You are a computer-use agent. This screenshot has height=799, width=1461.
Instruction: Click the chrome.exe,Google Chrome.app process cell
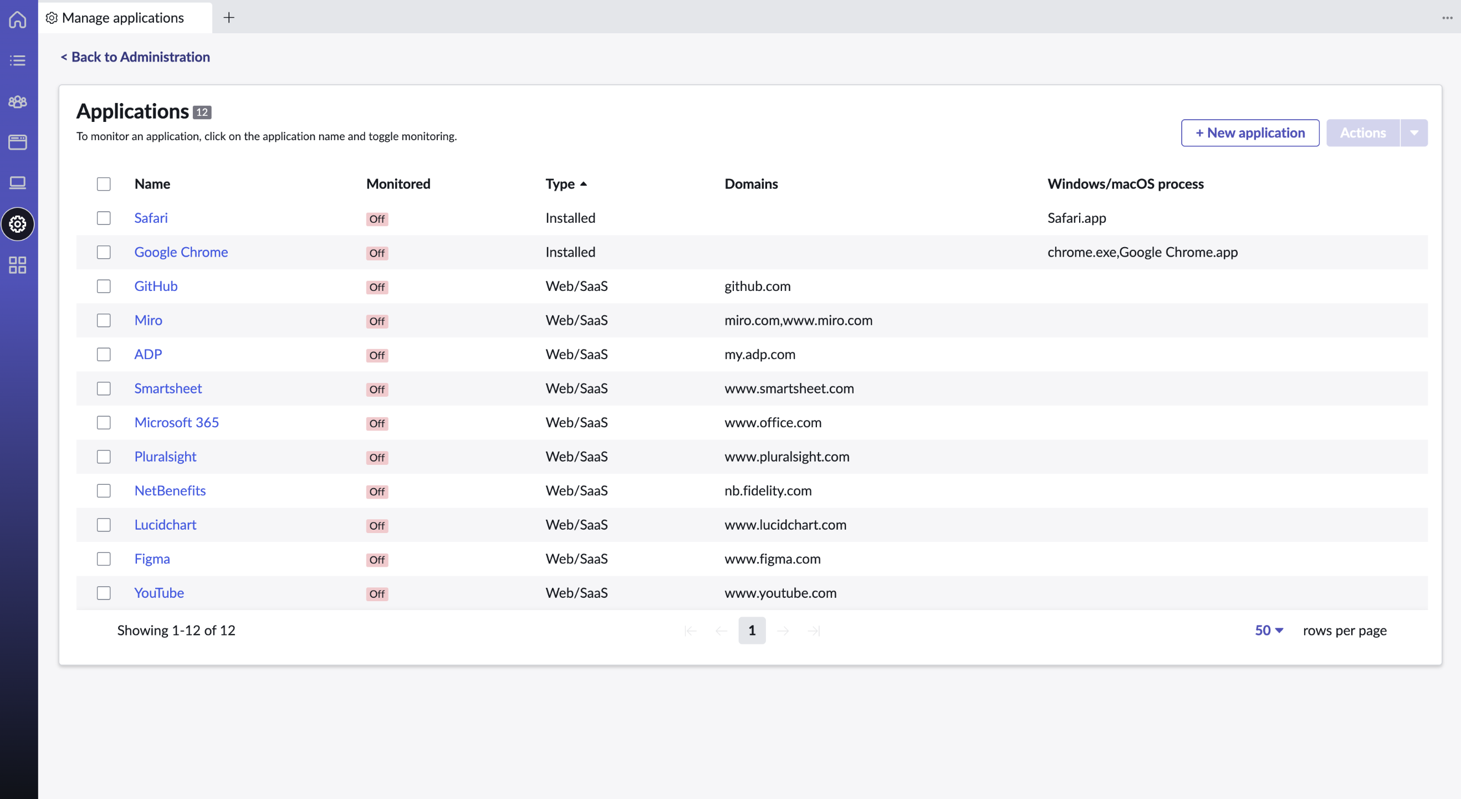point(1142,252)
